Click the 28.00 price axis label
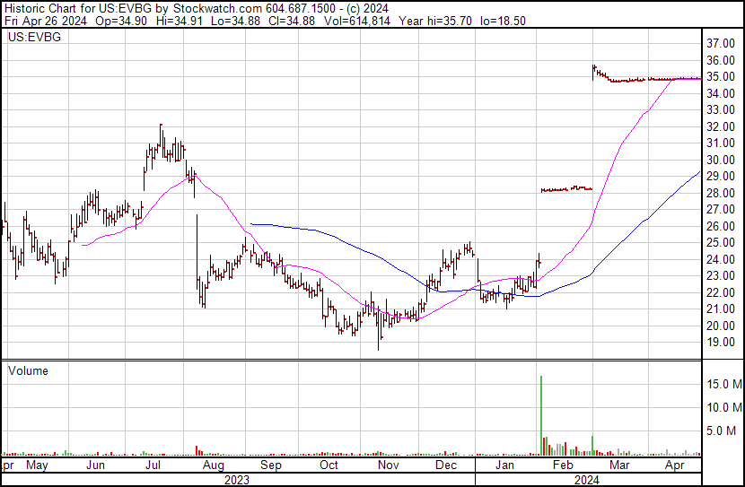Screen dimensions: 745x487 click(722, 193)
